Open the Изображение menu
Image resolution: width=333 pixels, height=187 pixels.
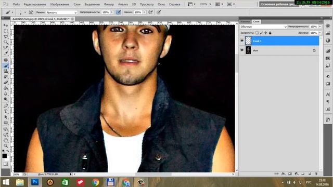tap(59, 4)
